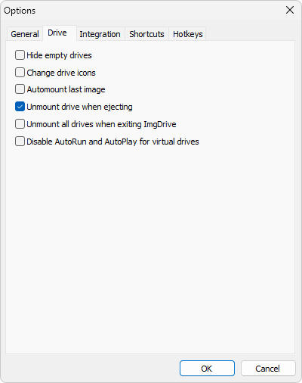Screen dimensions: 302x383
Task: Check the Automount last image box
Action: click(x=20, y=89)
